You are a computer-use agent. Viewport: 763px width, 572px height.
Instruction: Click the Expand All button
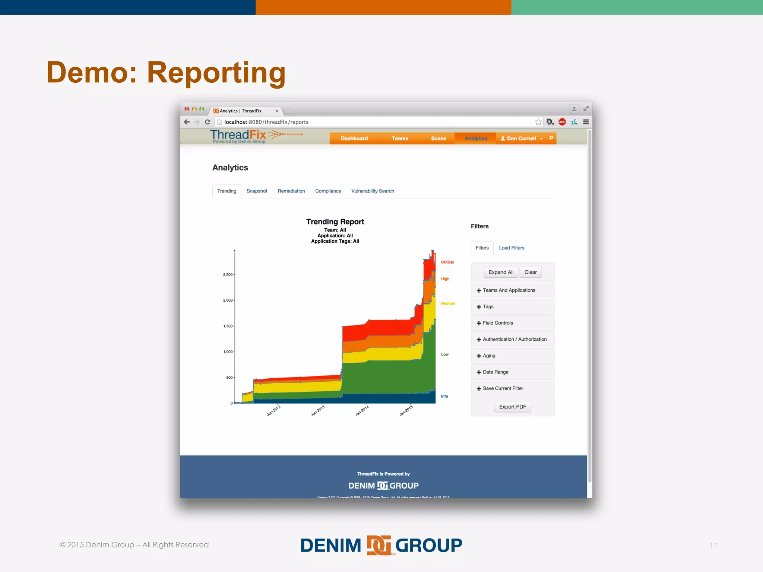click(501, 272)
